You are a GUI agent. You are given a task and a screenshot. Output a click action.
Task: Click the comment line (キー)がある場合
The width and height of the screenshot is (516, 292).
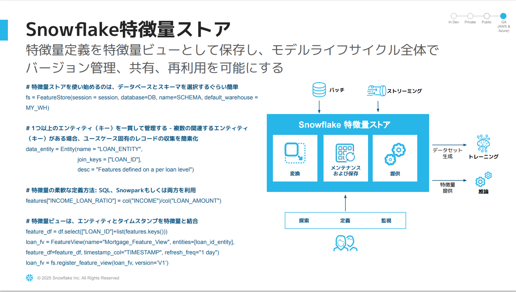click(112, 138)
